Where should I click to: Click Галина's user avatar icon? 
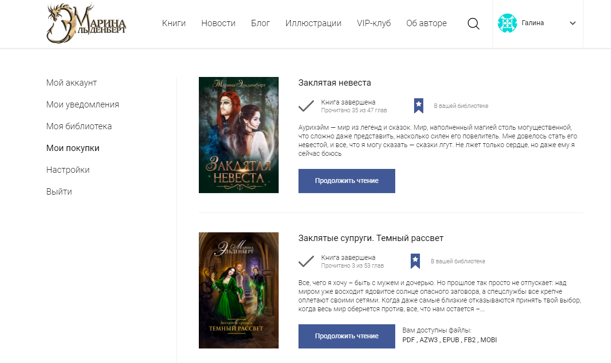(507, 23)
